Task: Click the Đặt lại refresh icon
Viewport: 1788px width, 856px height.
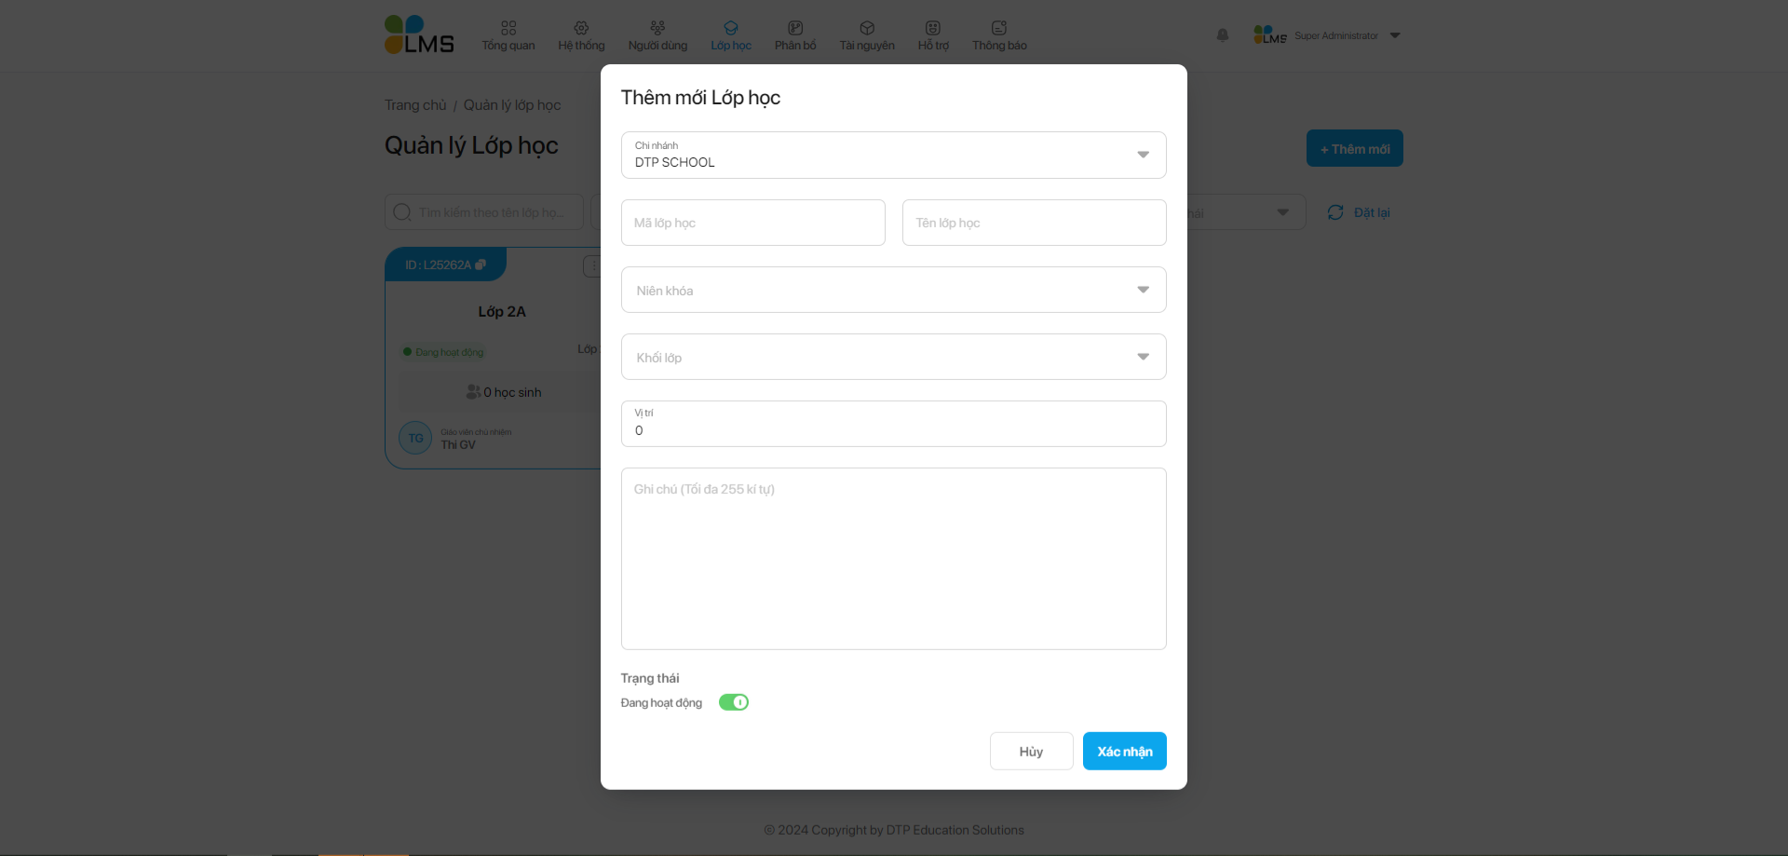Action: [x=1335, y=212]
